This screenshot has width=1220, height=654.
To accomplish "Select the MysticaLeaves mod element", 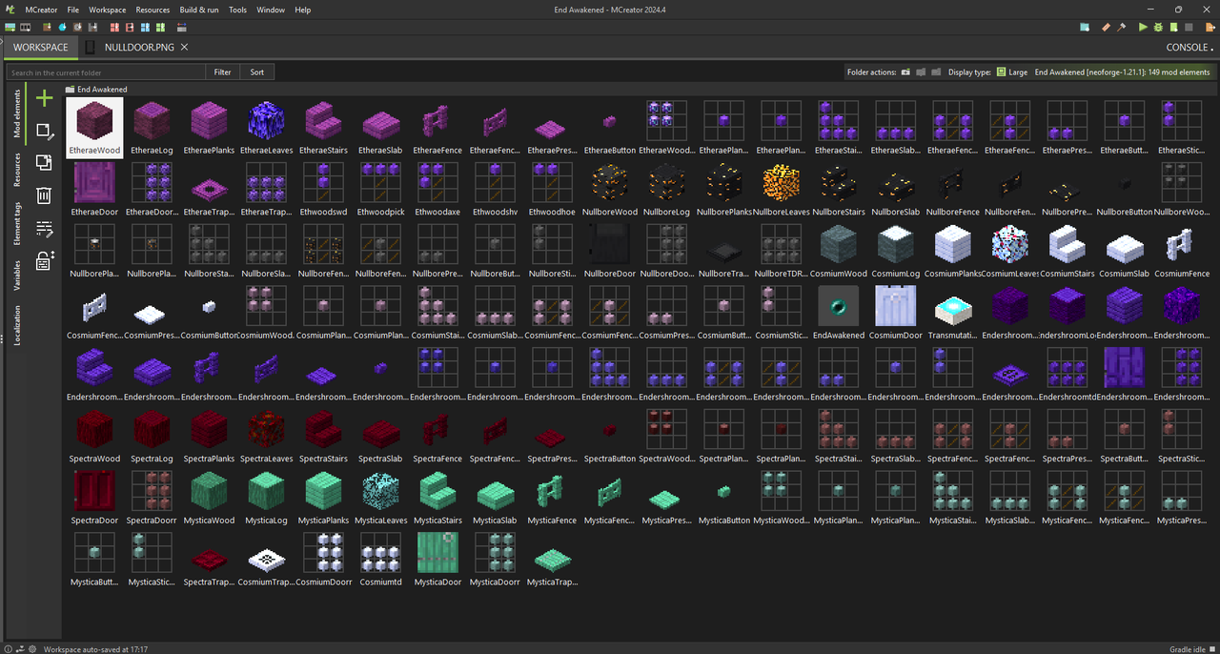I will point(380,498).
